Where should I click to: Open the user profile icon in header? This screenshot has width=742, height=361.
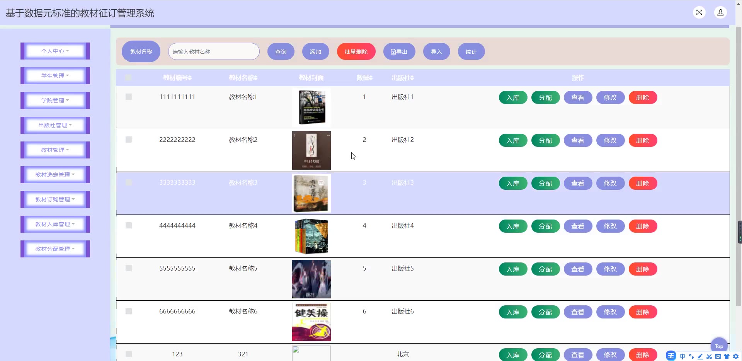pos(720,12)
